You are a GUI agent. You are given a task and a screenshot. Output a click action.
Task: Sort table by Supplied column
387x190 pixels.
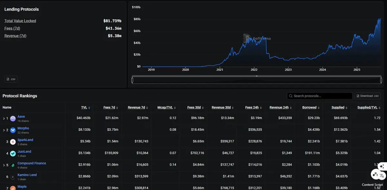340,107
